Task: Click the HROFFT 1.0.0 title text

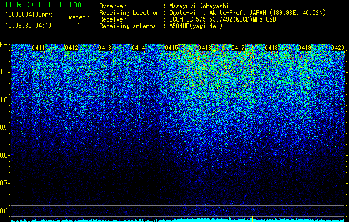Action: 43,4
